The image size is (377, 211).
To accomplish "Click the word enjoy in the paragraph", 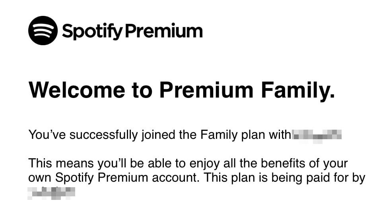I will [205, 164].
